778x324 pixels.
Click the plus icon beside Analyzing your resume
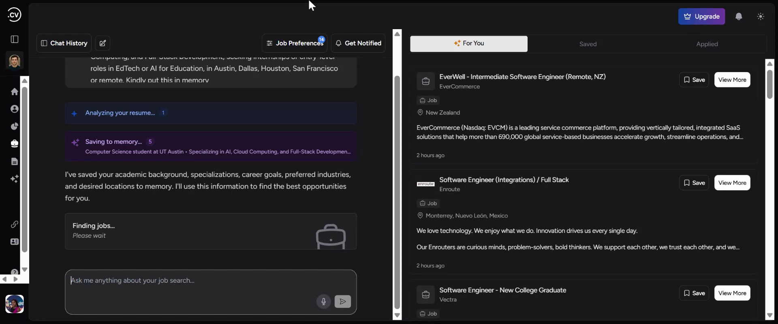(x=74, y=113)
